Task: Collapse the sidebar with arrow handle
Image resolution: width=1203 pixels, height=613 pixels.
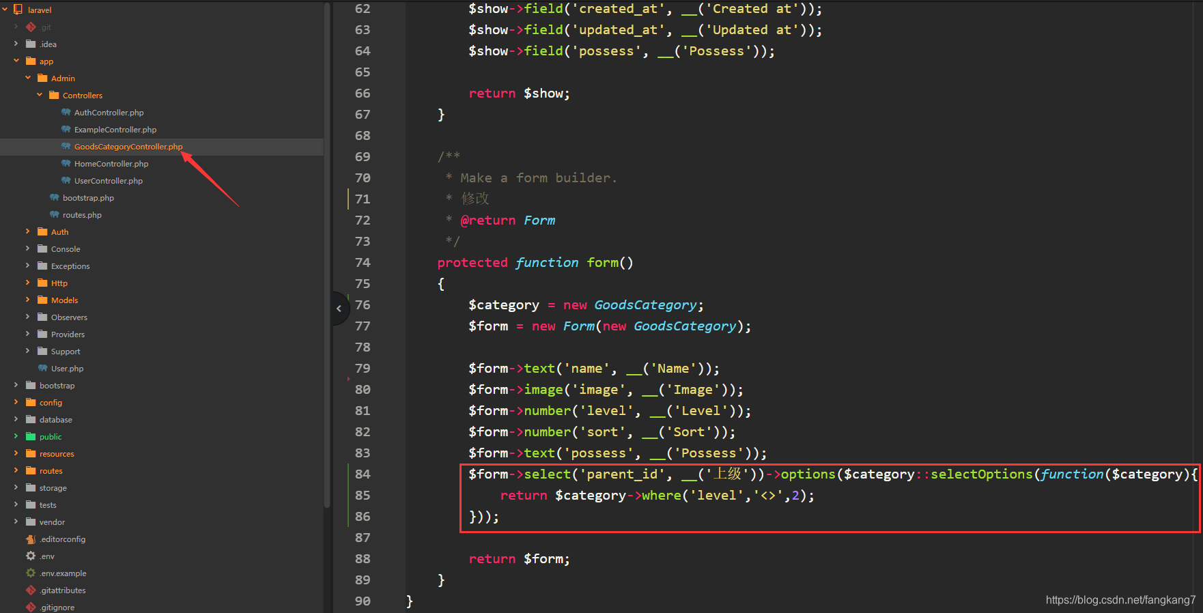Action: 339,309
